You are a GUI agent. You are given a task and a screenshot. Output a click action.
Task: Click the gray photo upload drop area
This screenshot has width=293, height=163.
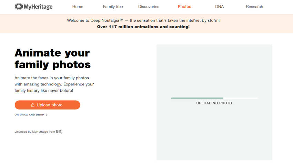point(214,102)
